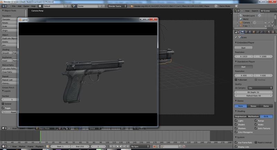277x150 pixels.
Task: Start the Embedded Player
Action: 243,48
